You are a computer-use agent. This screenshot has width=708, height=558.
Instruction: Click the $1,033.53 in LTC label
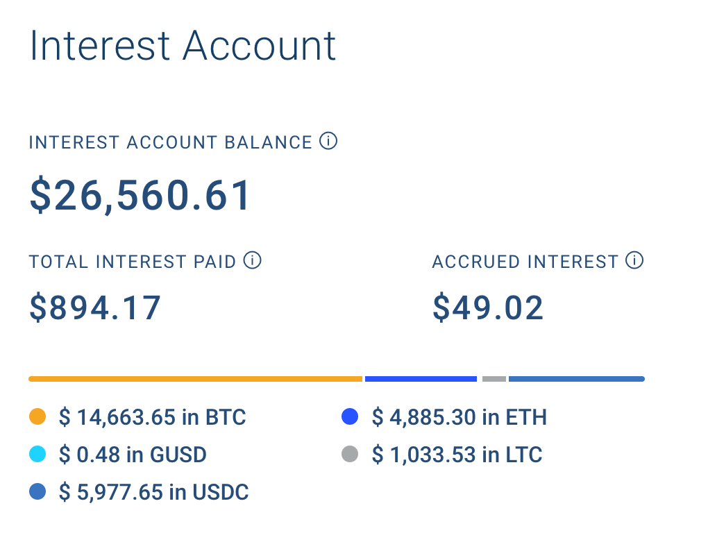pyautogui.click(x=457, y=455)
